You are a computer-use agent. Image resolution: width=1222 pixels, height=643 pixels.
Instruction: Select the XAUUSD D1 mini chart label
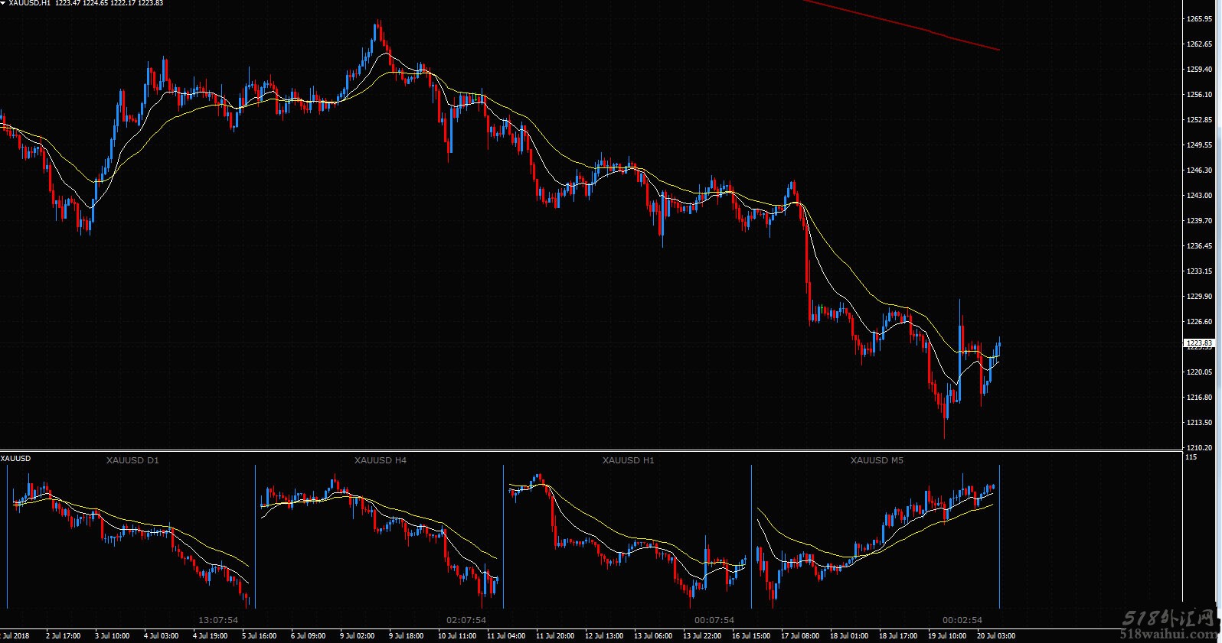click(x=132, y=460)
